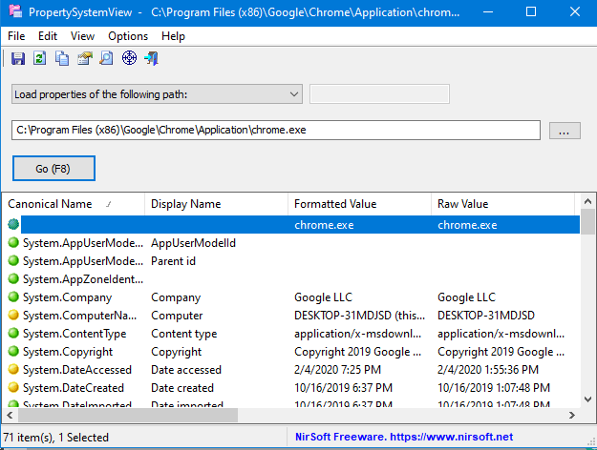
Task: Click the target crosshair toolbar icon
Action: pyautogui.click(x=129, y=59)
